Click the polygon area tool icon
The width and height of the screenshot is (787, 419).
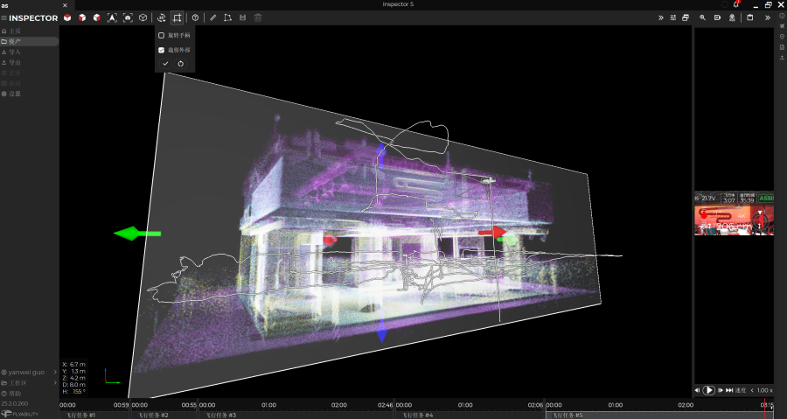228,17
